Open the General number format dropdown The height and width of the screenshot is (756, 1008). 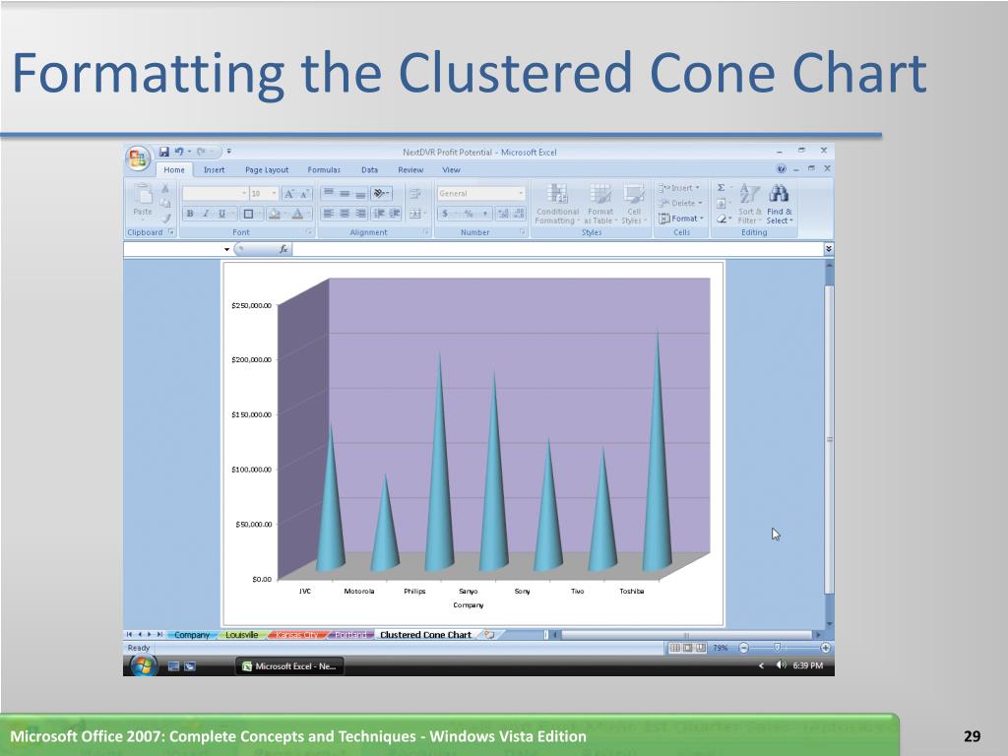520,194
